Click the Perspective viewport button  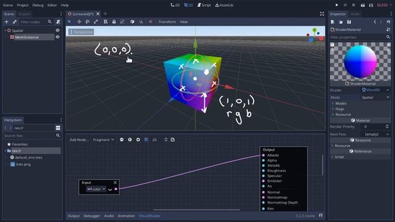81,32
